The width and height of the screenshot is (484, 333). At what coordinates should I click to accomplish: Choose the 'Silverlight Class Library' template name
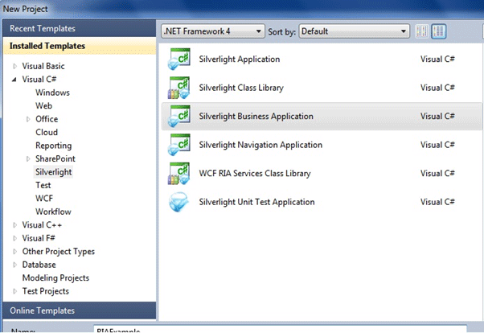pos(241,88)
